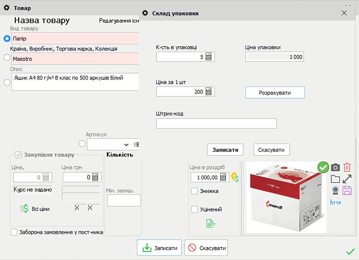The image size is (359, 260).
Task: Click Розрахувати to calculate unit price
Action: click(x=275, y=92)
